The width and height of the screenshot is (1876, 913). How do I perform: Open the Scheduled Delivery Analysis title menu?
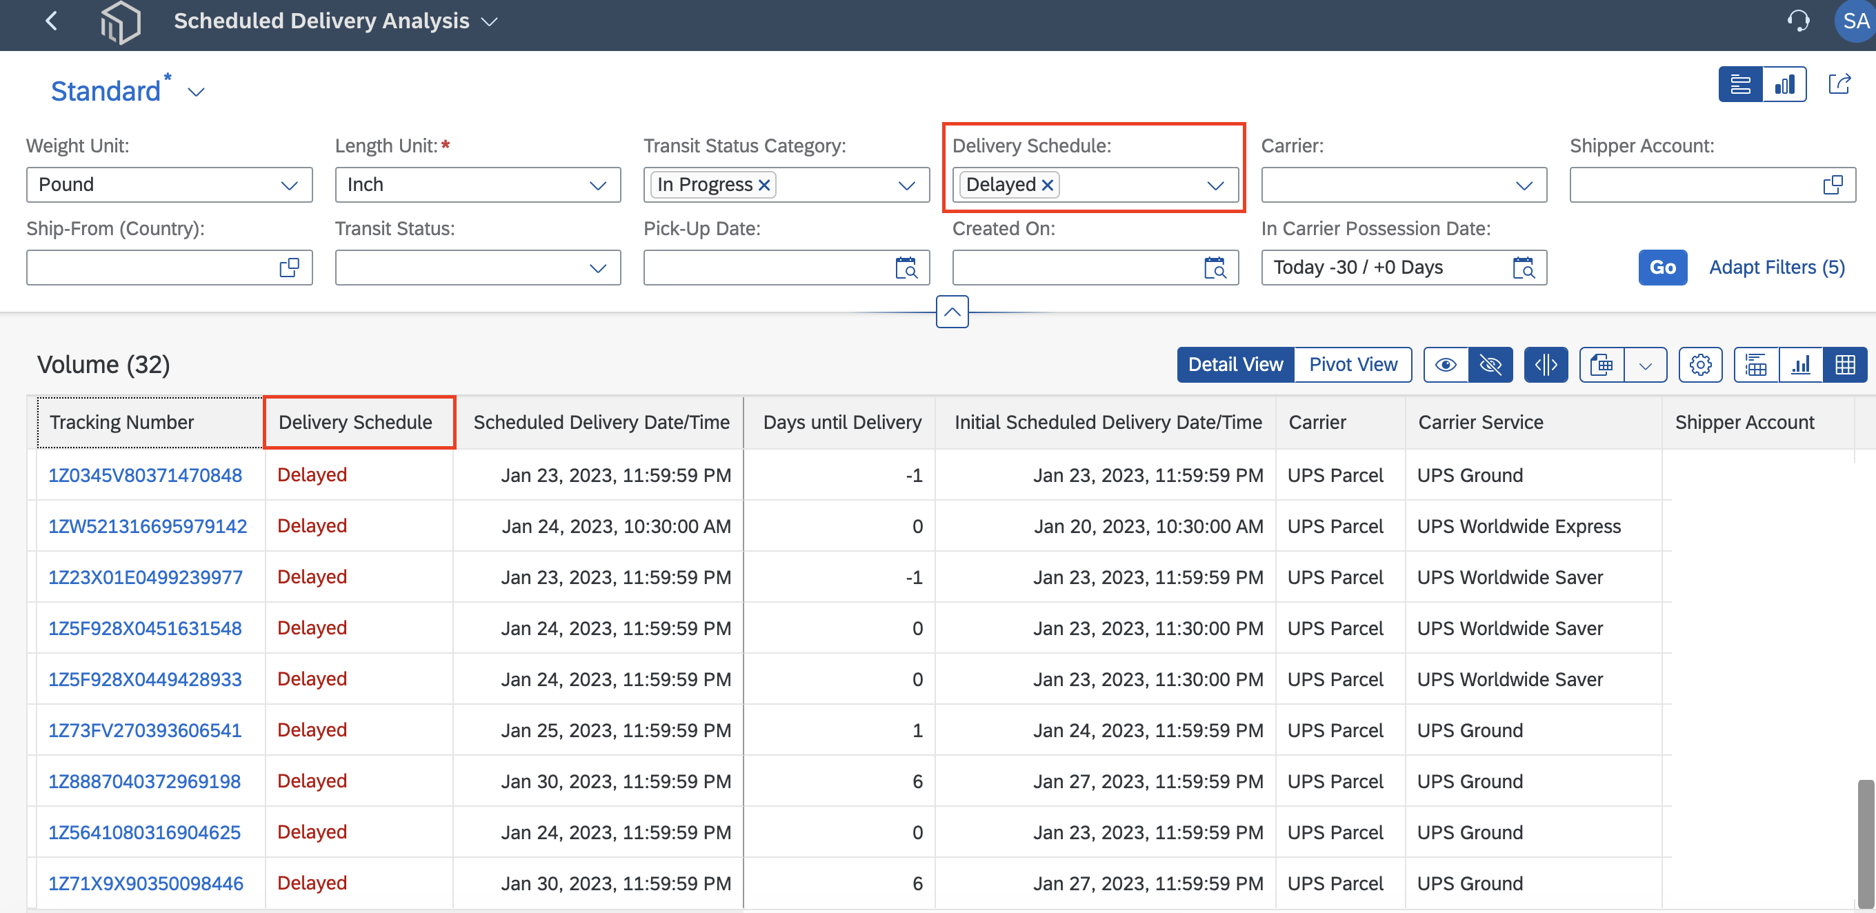[490, 22]
